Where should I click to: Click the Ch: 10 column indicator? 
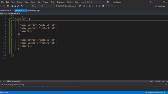[x=157, y=81]
